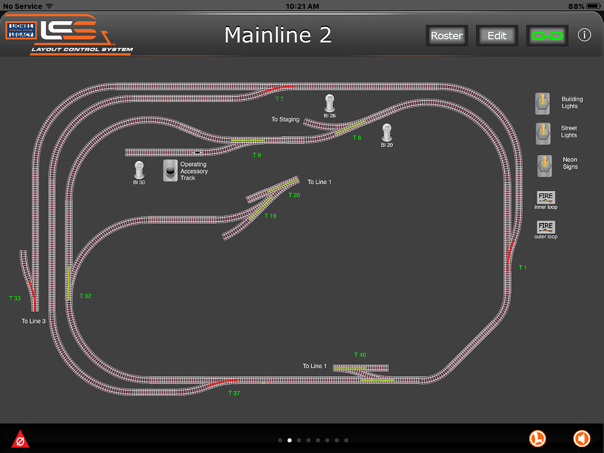Tap the orange Lionel logo icon
Screen dimensions: 604x453
point(537,439)
